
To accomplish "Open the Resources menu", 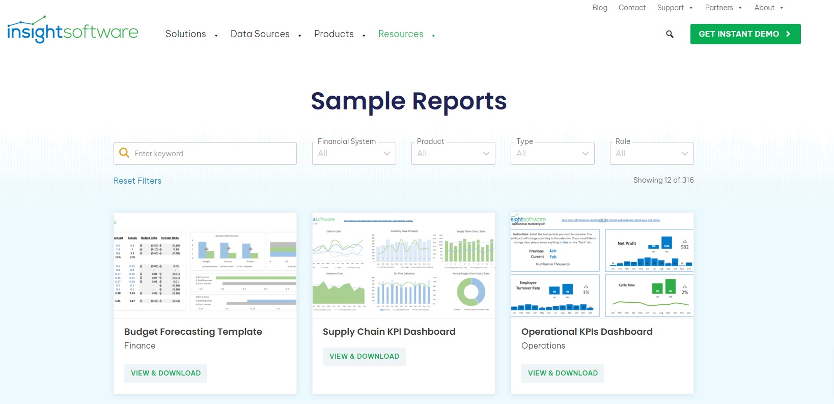I will click(401, 34).
